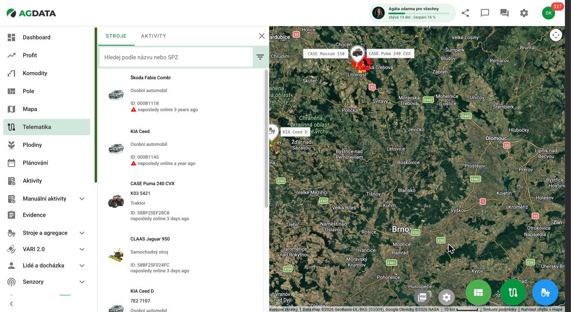Click the green telematics route map button
Image resolution: width=571 pixels, height=312 pixels.
pyautogui.click(x=513, y=292)
